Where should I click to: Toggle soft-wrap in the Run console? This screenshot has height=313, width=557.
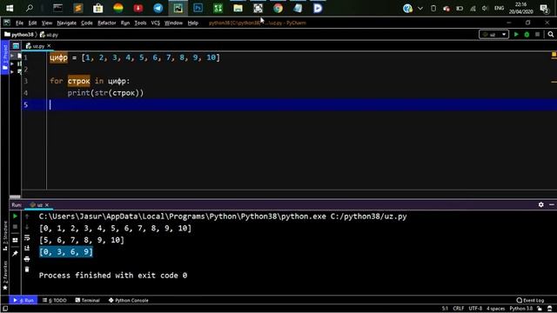tap(27, 237)
